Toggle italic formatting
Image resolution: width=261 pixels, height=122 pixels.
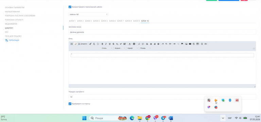click(x=106, y=44)
